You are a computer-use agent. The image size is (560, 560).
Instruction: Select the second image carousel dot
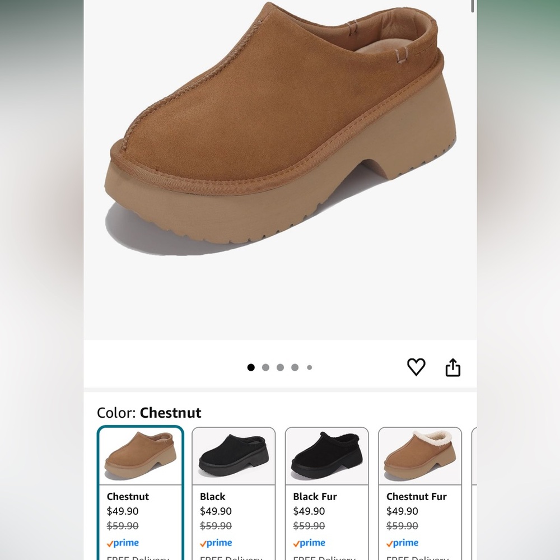click(x=265, y=367)
